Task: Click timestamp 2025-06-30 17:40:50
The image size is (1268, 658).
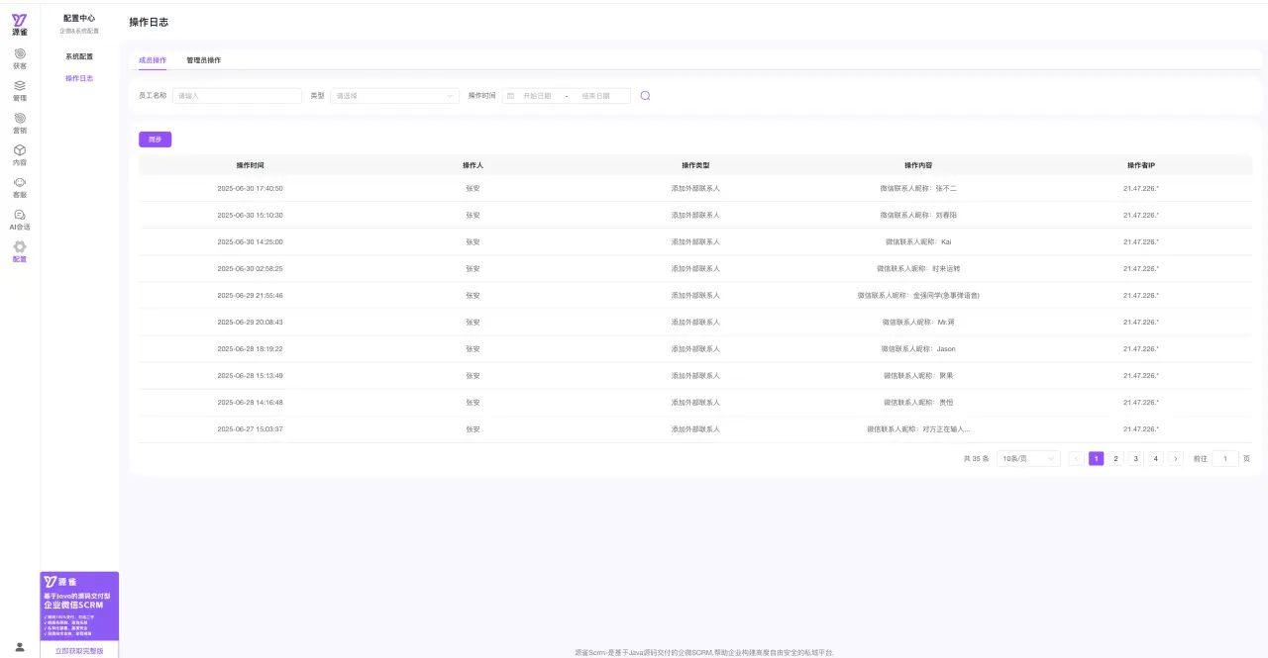Action: 251,188
